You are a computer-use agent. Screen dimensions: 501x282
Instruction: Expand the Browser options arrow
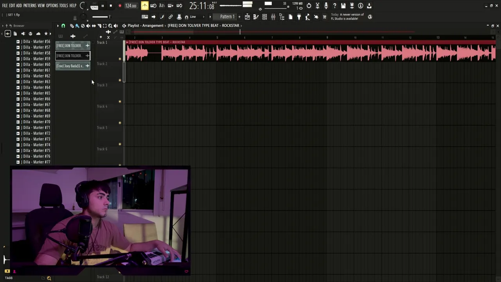point(2,26)
